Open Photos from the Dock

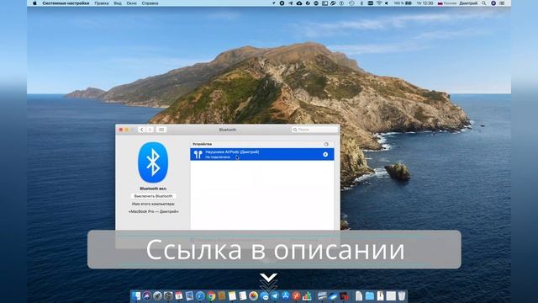tap(254, 295)
